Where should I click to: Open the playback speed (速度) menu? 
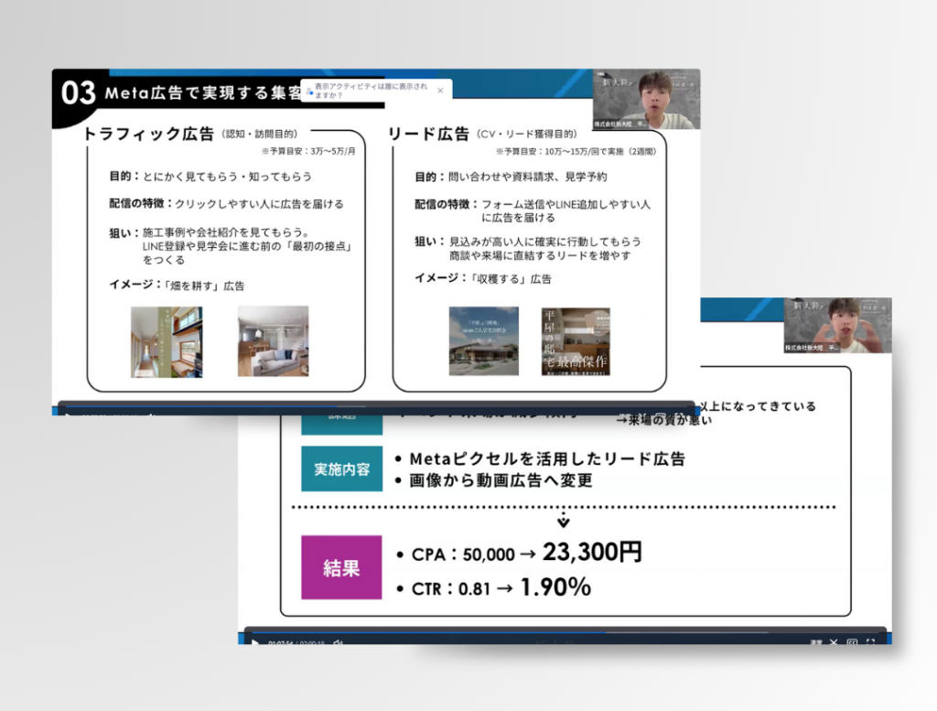[815, 642]
